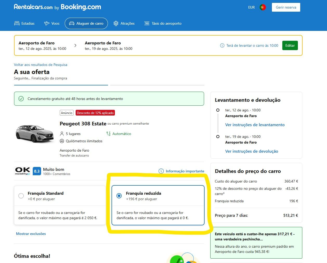Click the airplane icon next to Voos
The height and width of the screenshot is (263, 327).
tap(47, 23)
